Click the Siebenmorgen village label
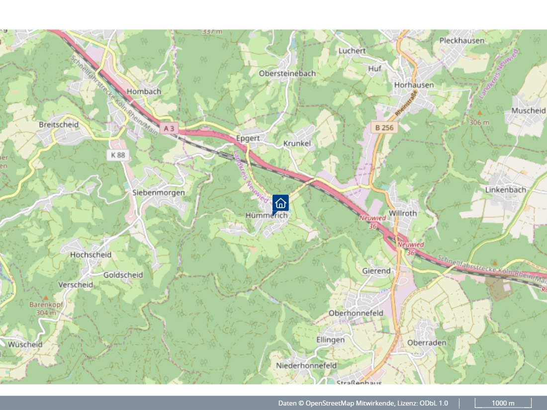This screenshot has height=410, width=547. pyautogui.click(x=158, y=192)
